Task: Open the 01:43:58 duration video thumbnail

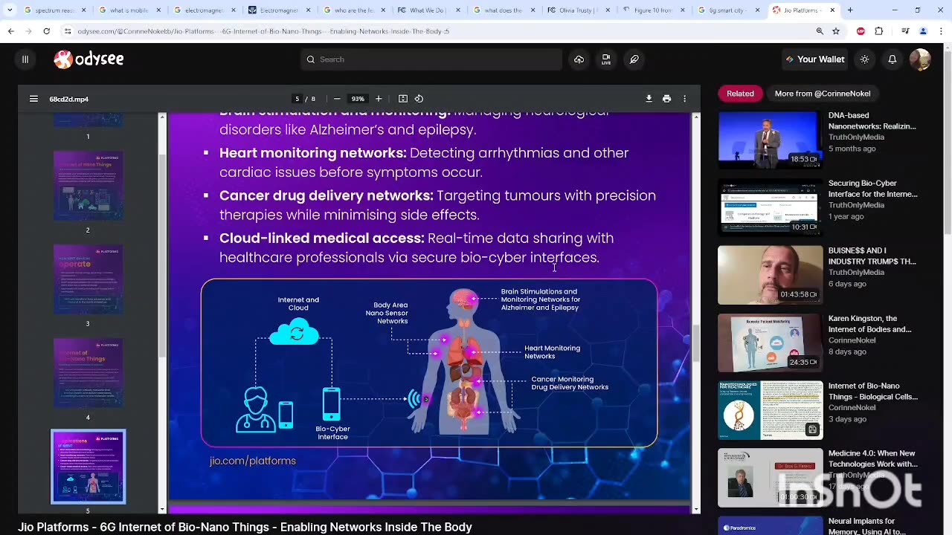Action: [x=770, y=275]
